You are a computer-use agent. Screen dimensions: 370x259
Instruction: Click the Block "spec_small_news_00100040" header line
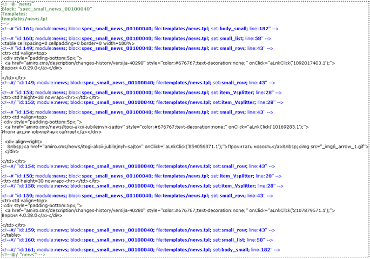point(46,9)
